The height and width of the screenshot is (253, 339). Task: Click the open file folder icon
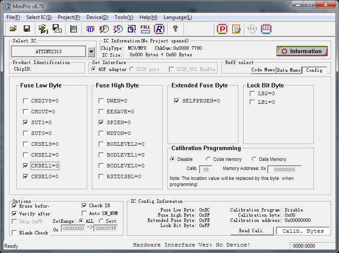point(13,29)
